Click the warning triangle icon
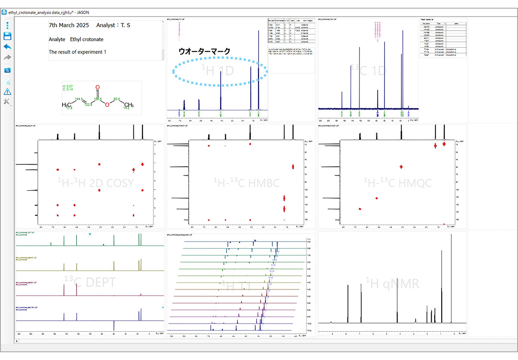This screenshot has height=360, width=518. click(7, 91)
